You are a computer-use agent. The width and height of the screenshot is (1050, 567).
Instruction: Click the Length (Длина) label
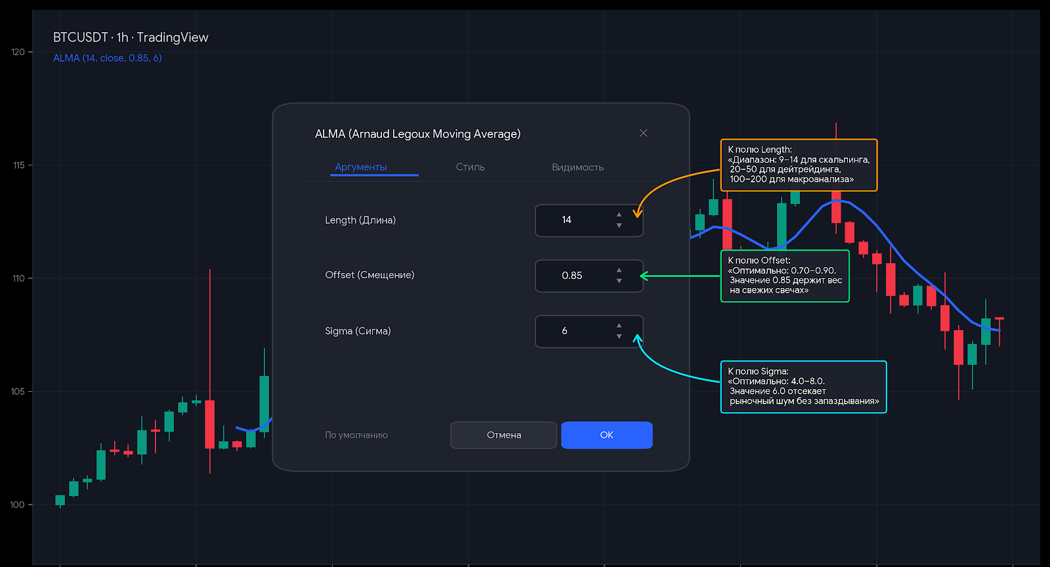tap(360, 220)
